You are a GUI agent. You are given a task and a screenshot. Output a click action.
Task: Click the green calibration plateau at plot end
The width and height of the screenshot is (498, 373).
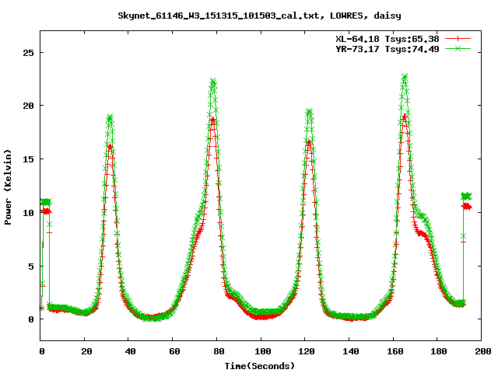[466, 196]
